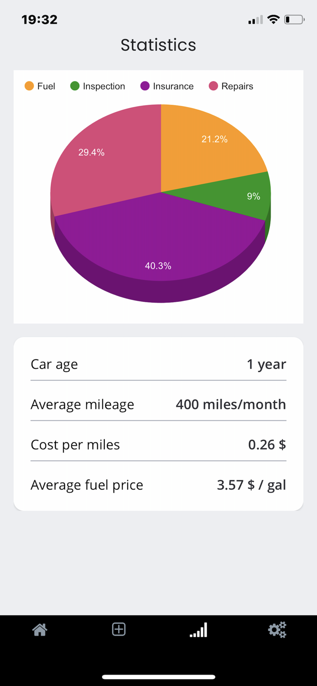Select the 21.2% Fuel pie slice

(x=214, y=139)
